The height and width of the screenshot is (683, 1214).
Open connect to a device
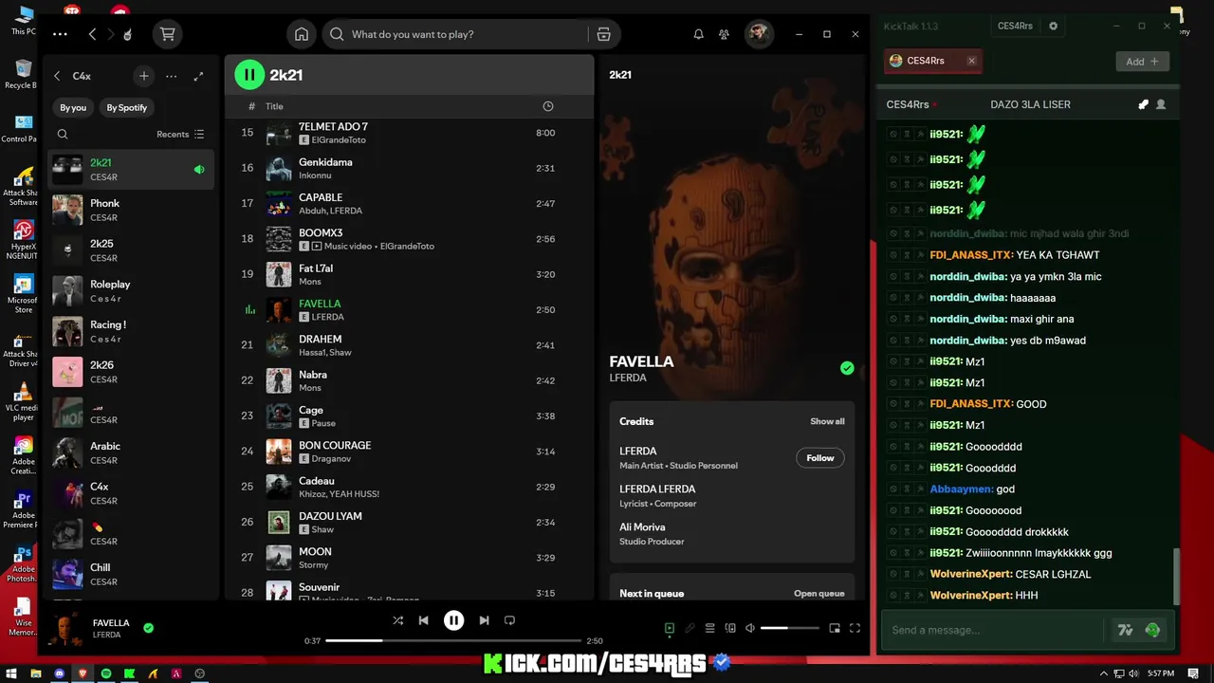pyautogui.click(x=730, y=628)
